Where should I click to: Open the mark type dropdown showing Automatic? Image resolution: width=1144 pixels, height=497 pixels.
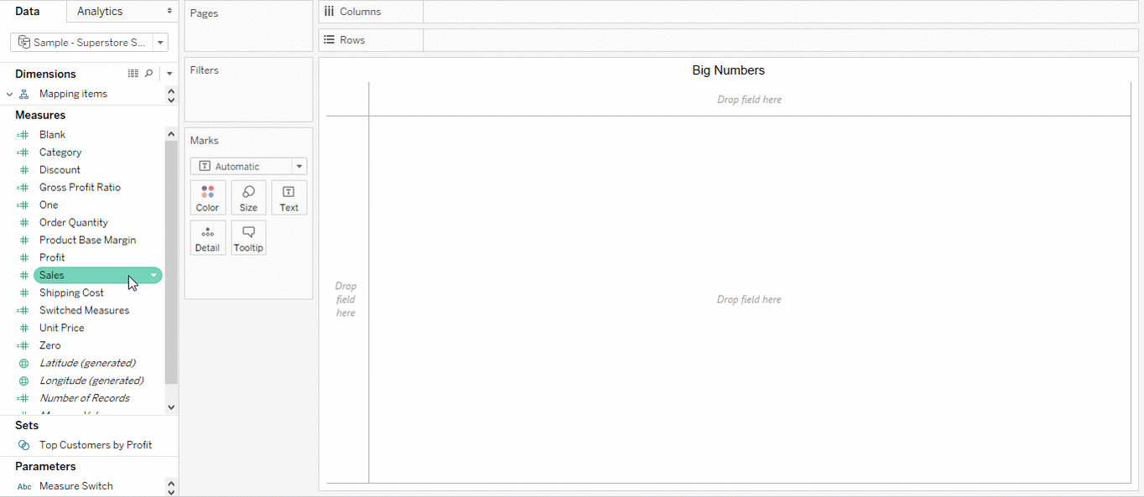coord(299,166)
